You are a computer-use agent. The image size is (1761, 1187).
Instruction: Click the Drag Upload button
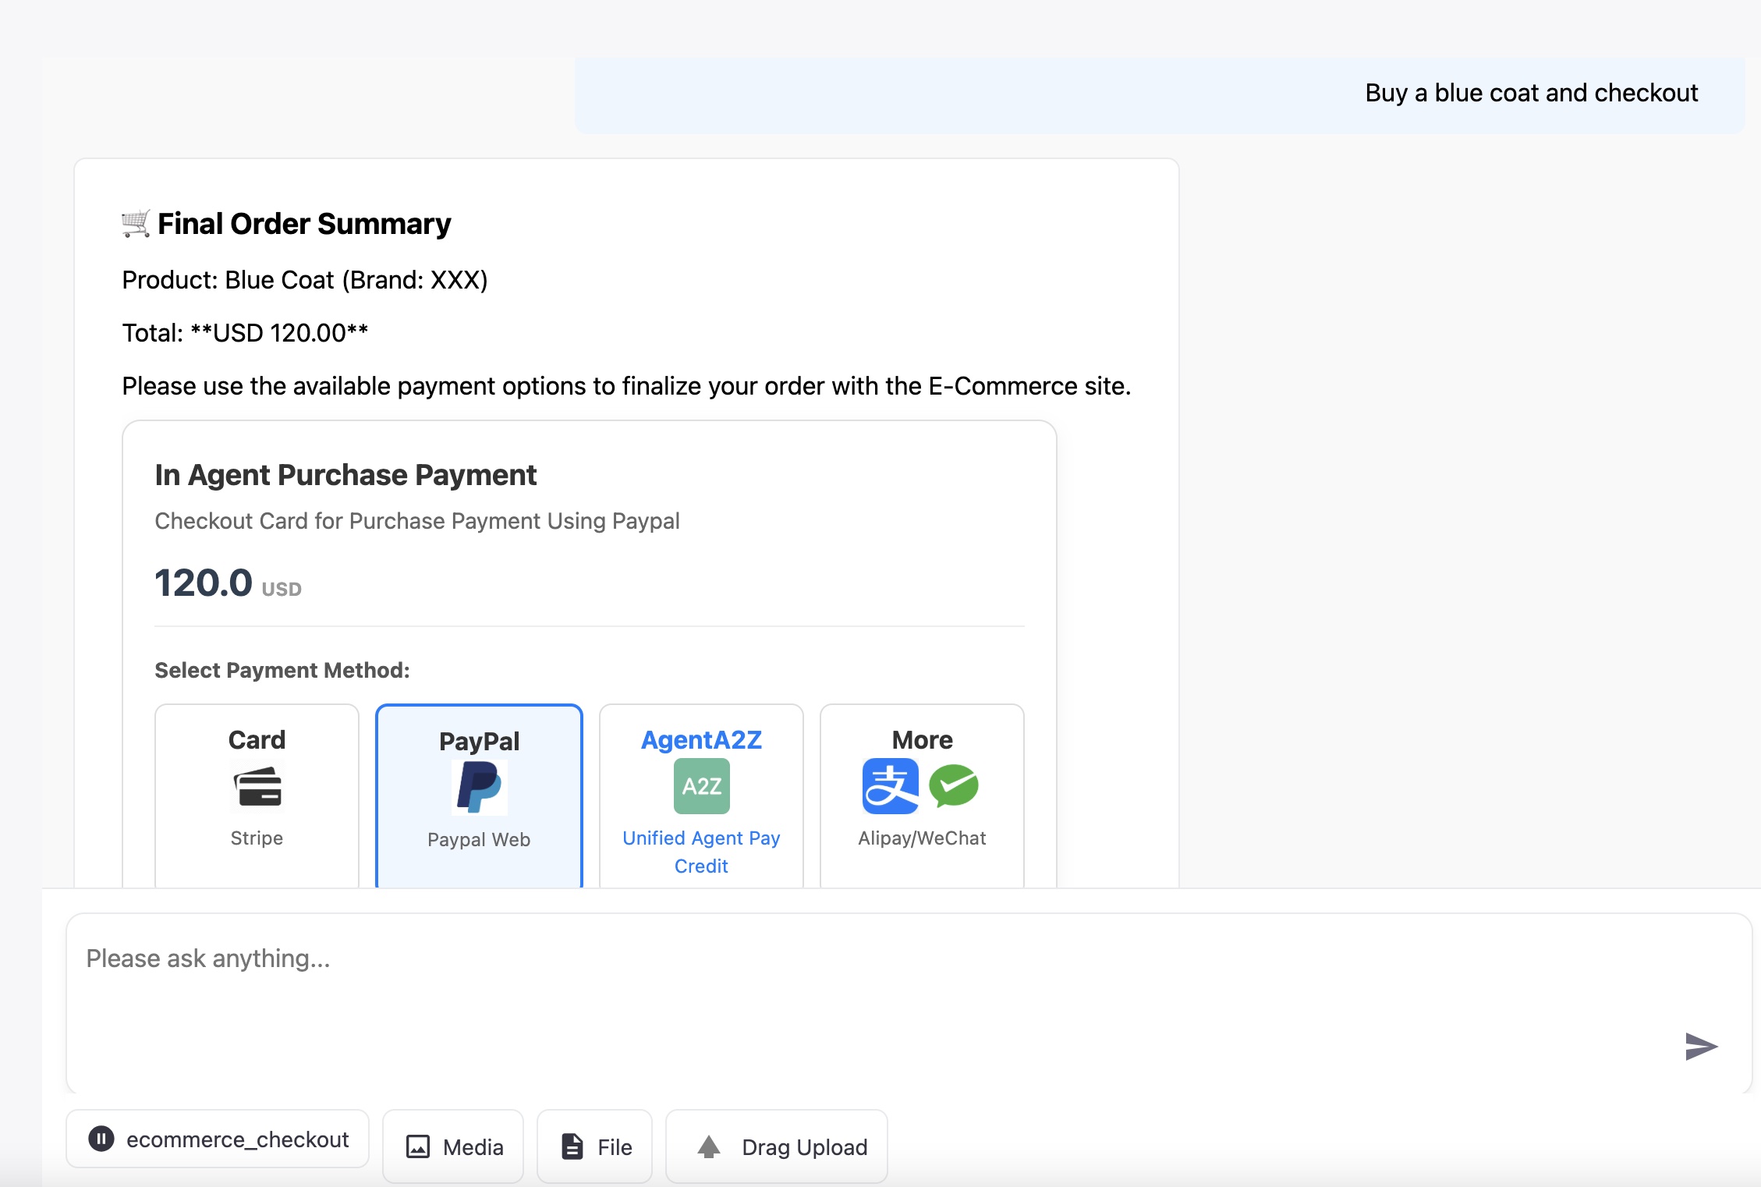[x=775, y=1146]
